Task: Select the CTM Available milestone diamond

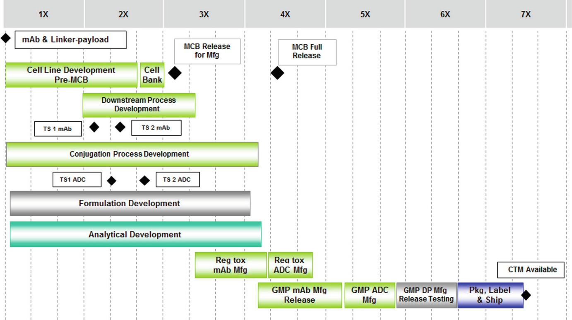Action: pos(526,295)
